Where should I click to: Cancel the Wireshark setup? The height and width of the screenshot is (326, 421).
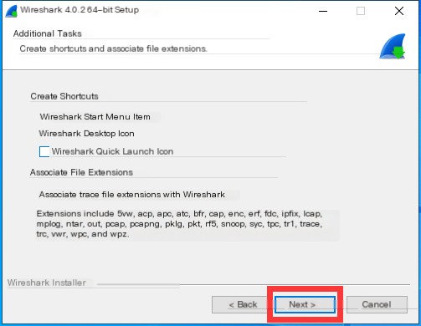point(377,304)
